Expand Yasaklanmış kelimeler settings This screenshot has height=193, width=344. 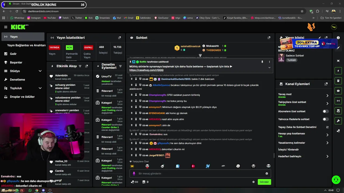coord(327,143)
